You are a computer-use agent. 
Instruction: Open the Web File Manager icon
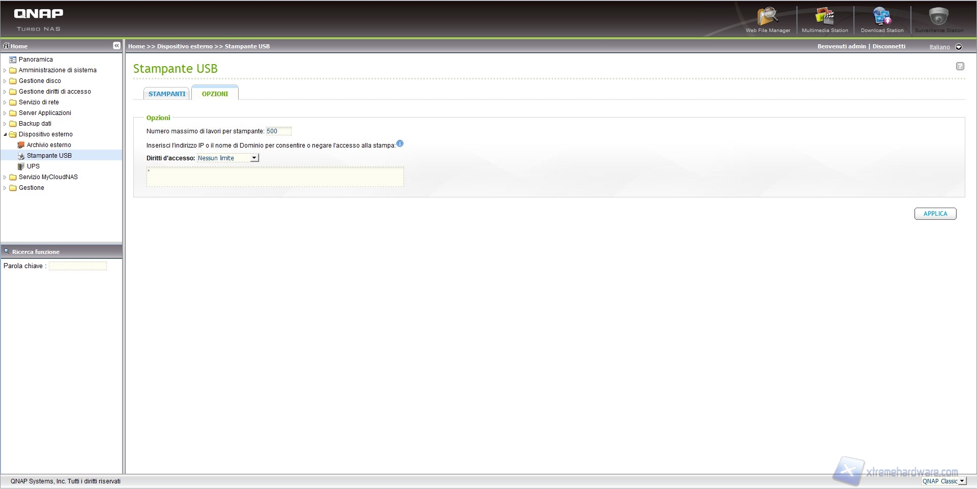coord(767,18)
